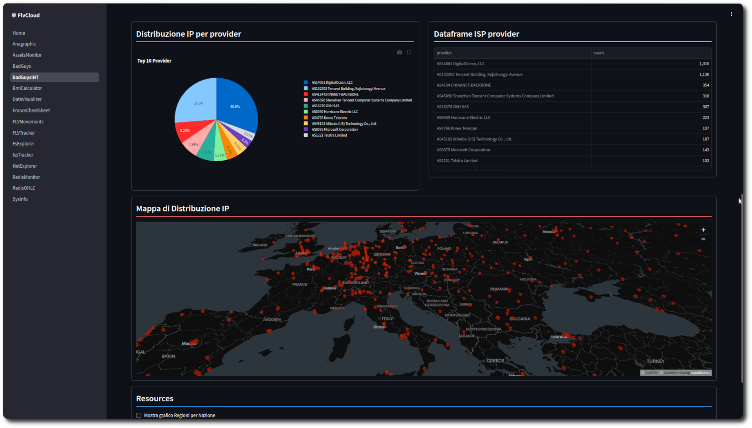Viewport: 752px width, 428px height.
Task: Open RedisMonitor page
Action: [x=54, y=177]
